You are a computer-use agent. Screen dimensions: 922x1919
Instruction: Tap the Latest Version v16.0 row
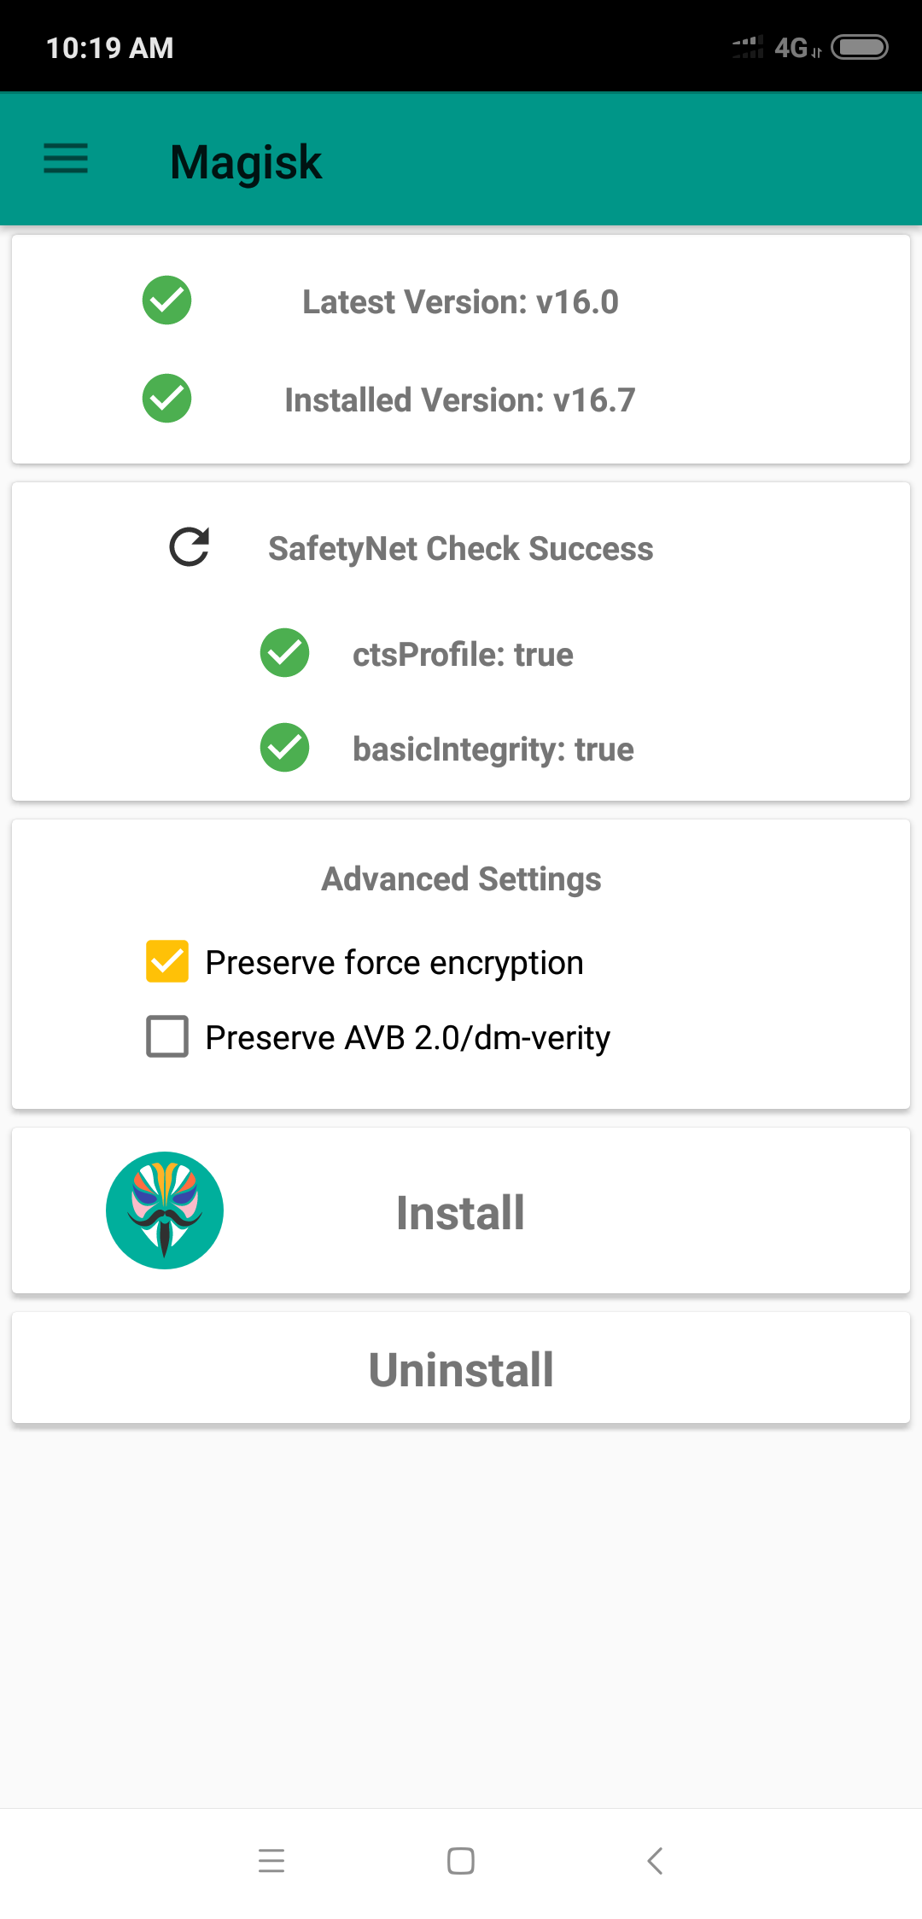tap(461, 301)
